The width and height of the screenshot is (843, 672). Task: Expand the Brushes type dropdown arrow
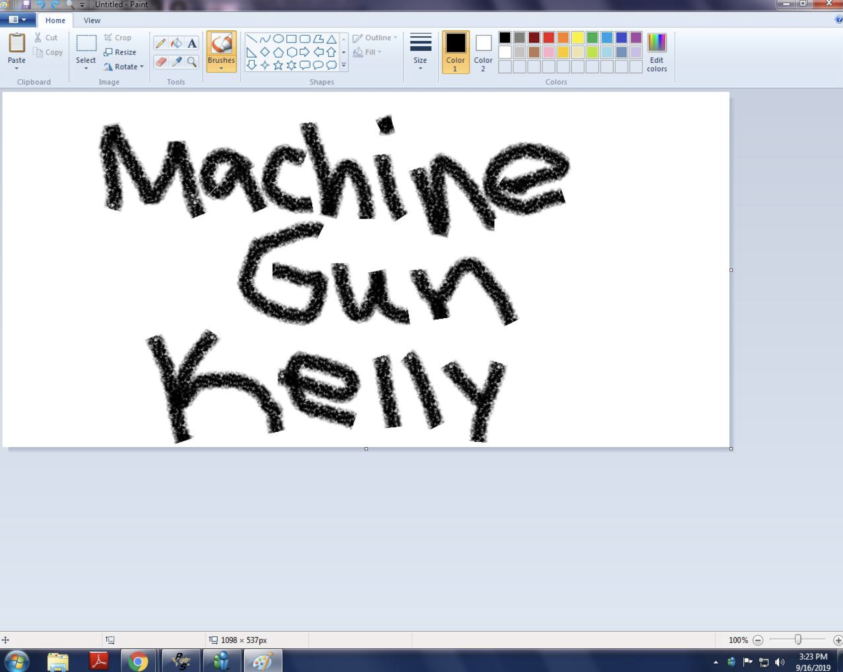pyautogui.click(x=221, y=68)
